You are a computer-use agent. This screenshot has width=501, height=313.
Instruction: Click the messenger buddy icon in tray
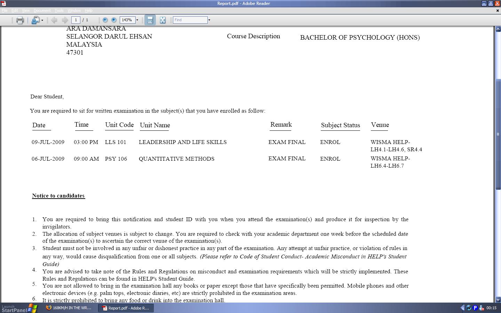pyautogui.click(x=482, y=308)
